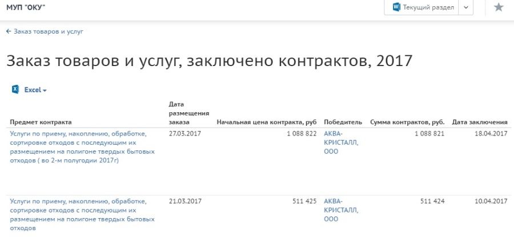Go back to Заказ товаров и услуг
The width and height of the screenshot is (514, 238).
(x=48, y=31)
